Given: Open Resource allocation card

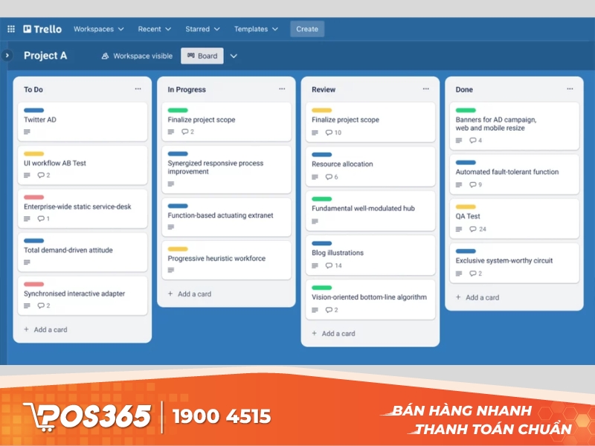Looking at the screenshot, I should pos(370,167).
